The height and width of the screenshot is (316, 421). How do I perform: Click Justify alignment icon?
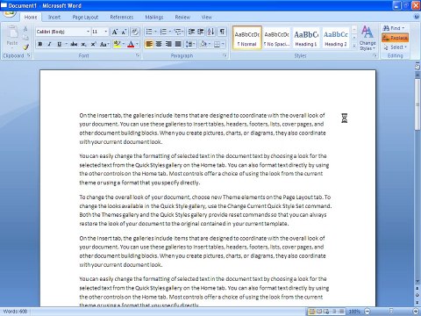178,44
